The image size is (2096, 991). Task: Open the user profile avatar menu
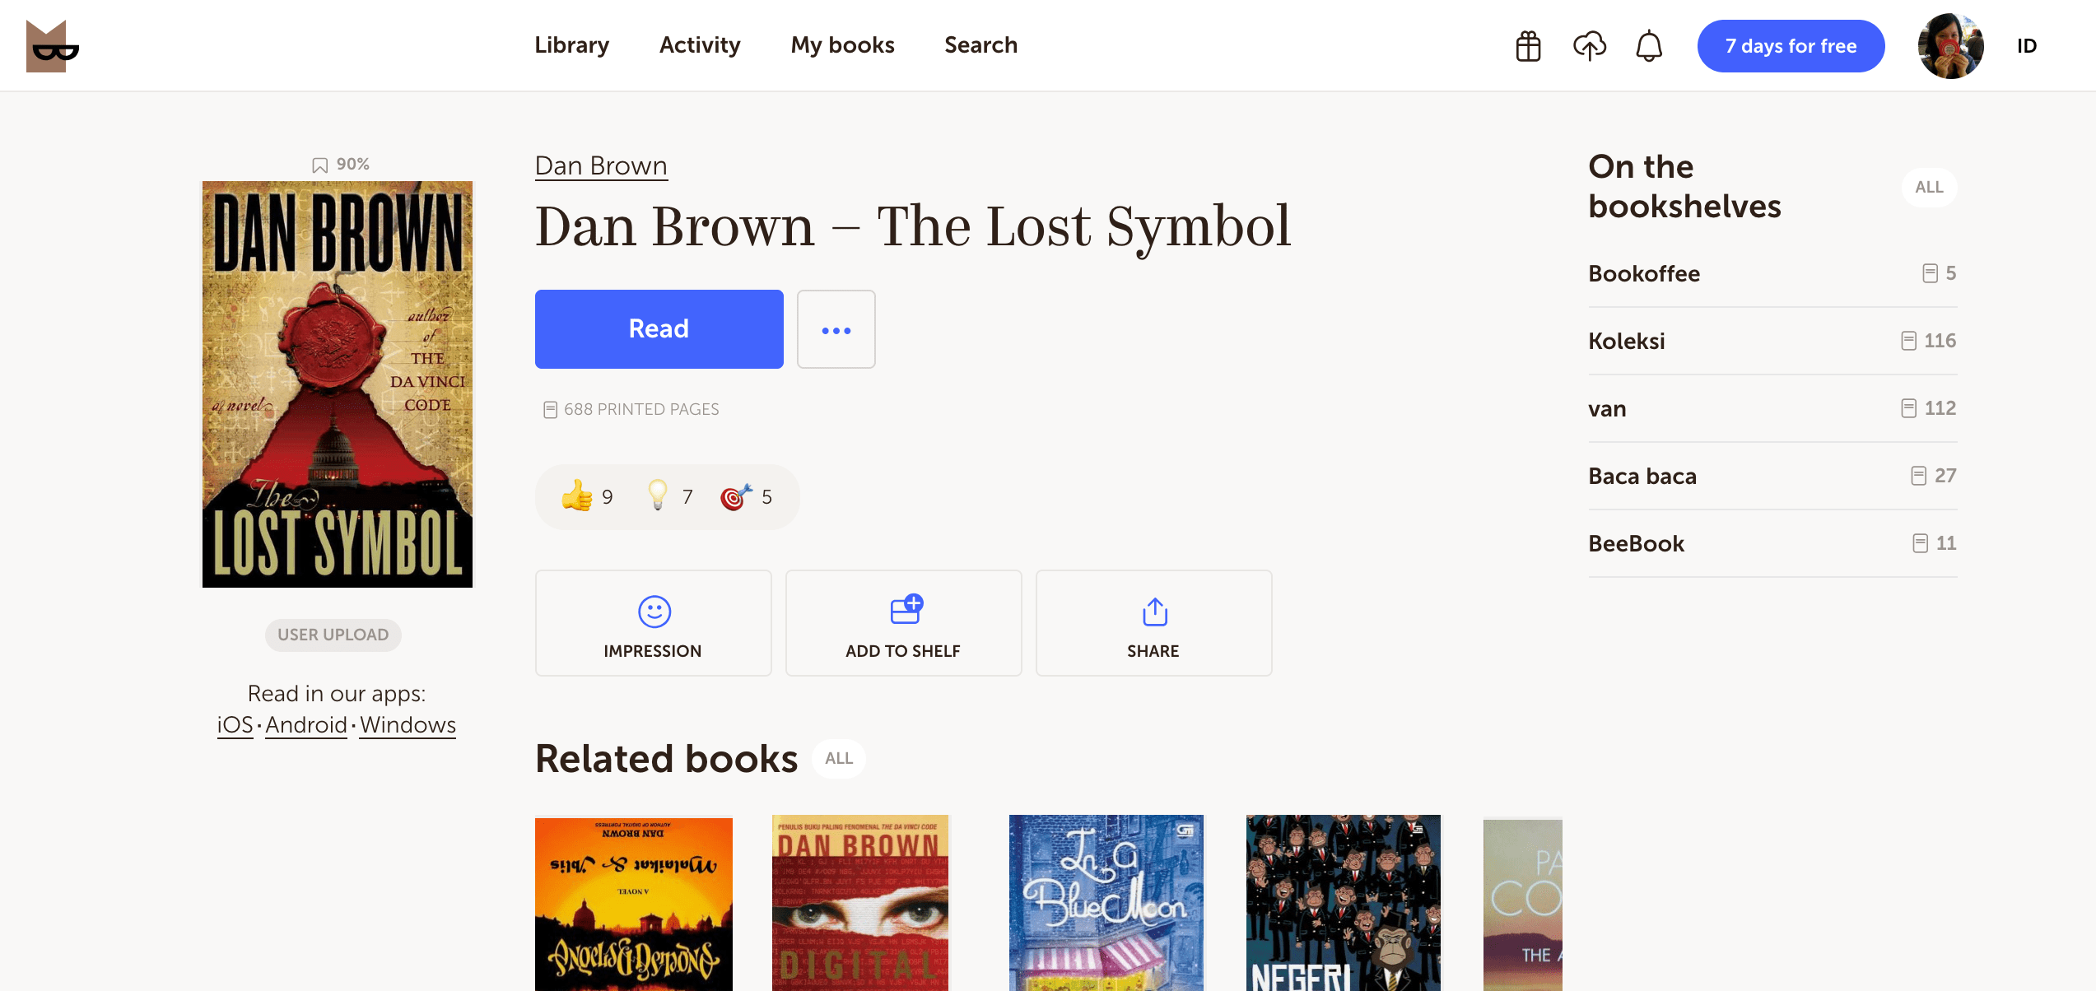pyautogui.click(x=1950, y=46)
